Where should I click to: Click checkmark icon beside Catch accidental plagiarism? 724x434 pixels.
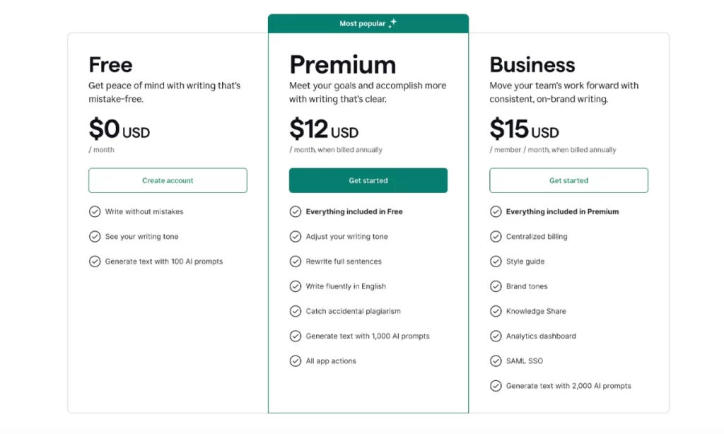coord(296,311)
